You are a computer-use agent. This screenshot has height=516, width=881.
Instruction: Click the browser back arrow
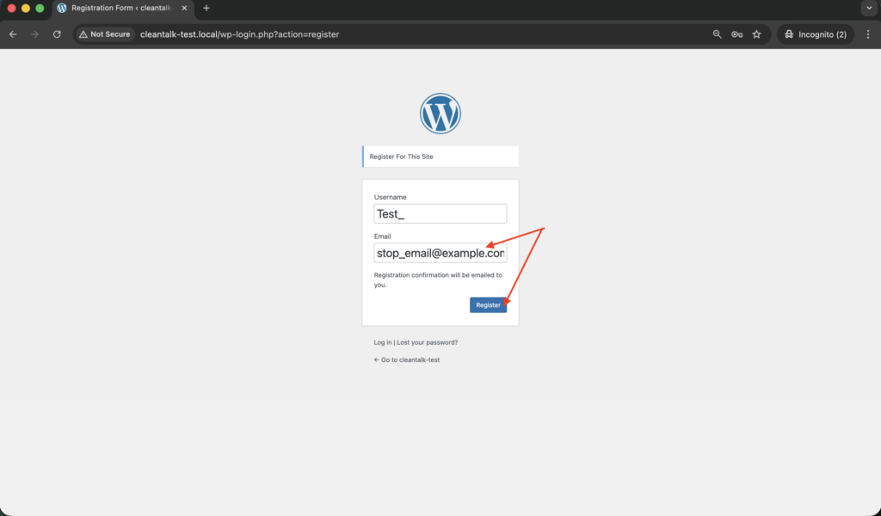pos(12,34)
